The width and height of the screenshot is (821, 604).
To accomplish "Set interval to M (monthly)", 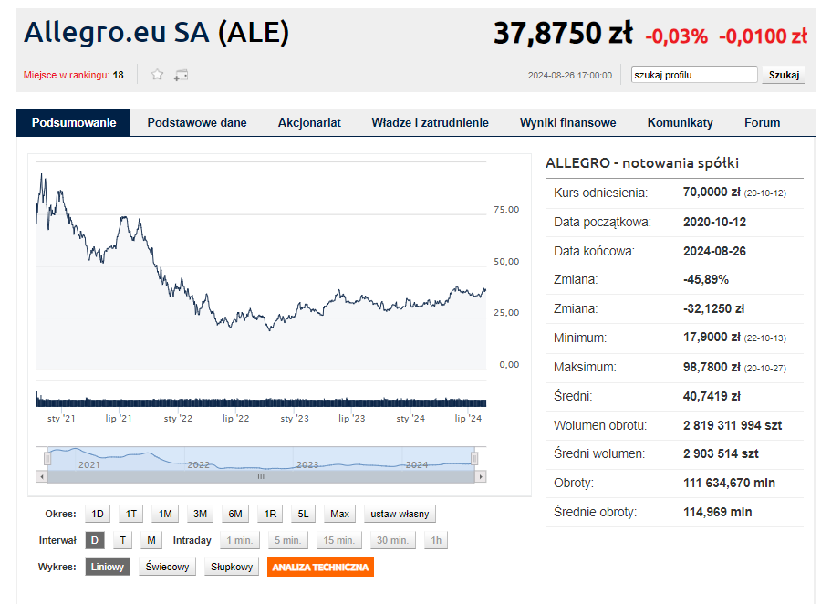I will point(151,540).
